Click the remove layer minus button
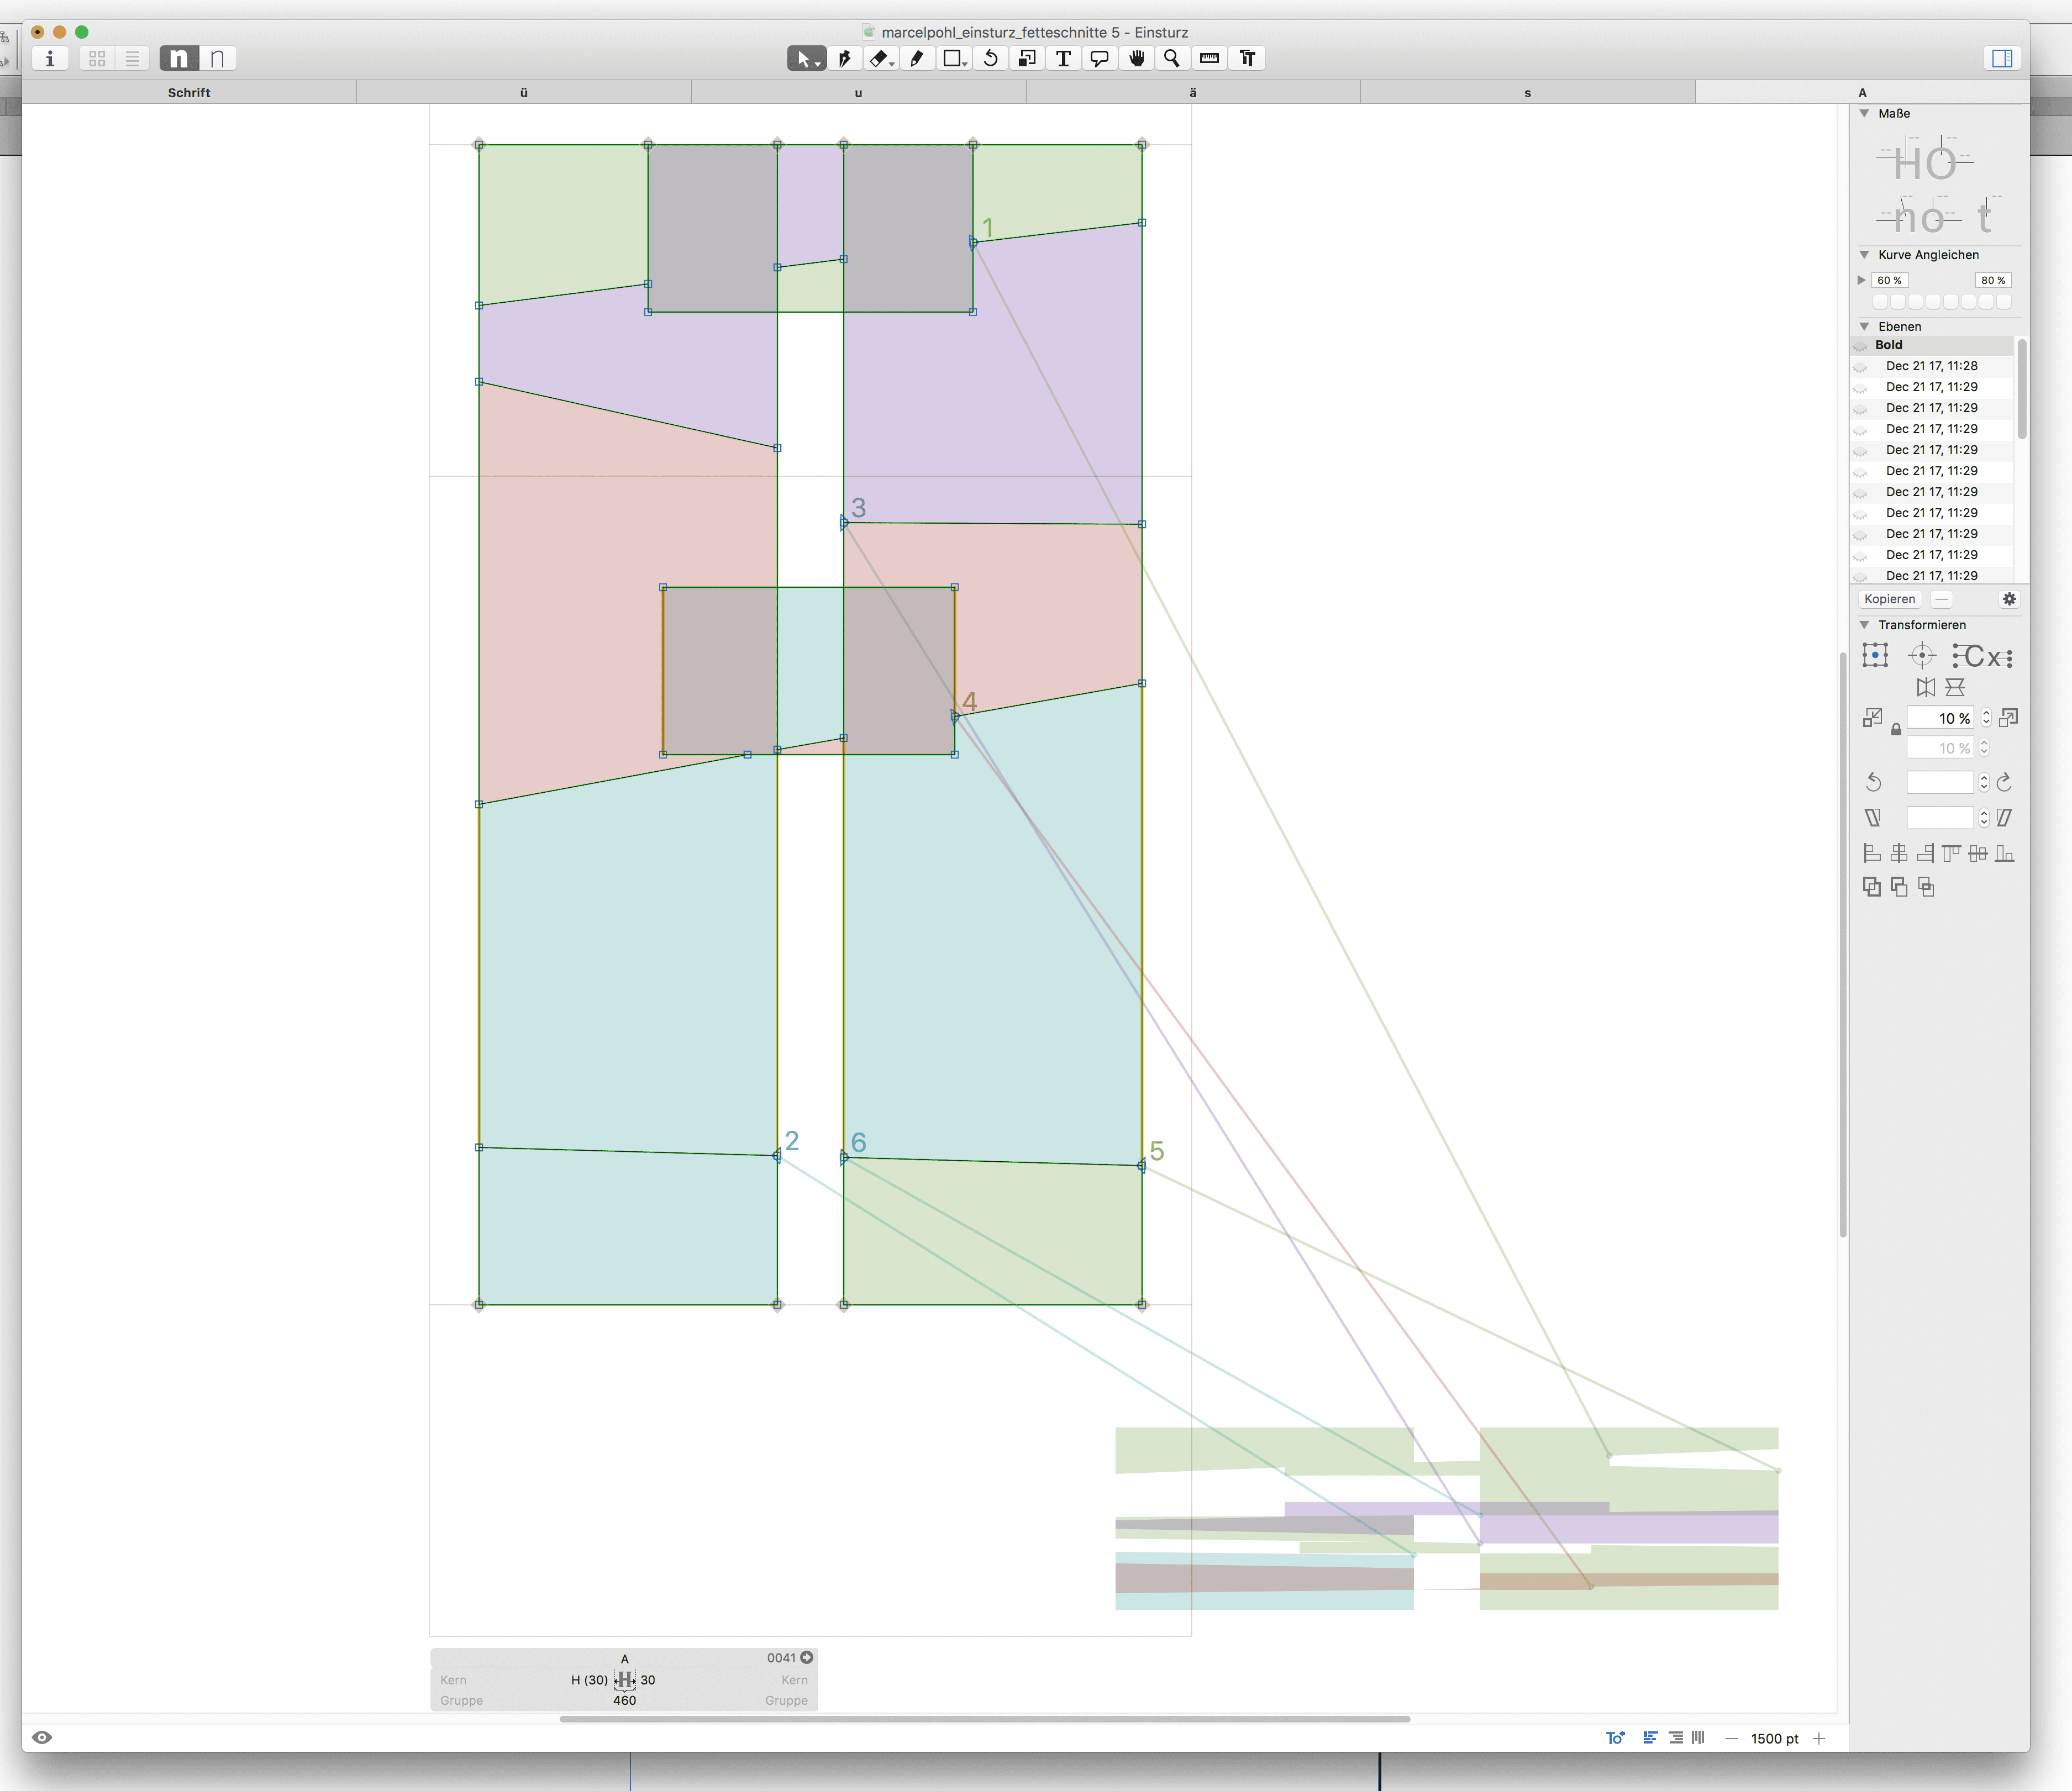Screen dimensions: 2072x1791 [x=1941, y=599]
